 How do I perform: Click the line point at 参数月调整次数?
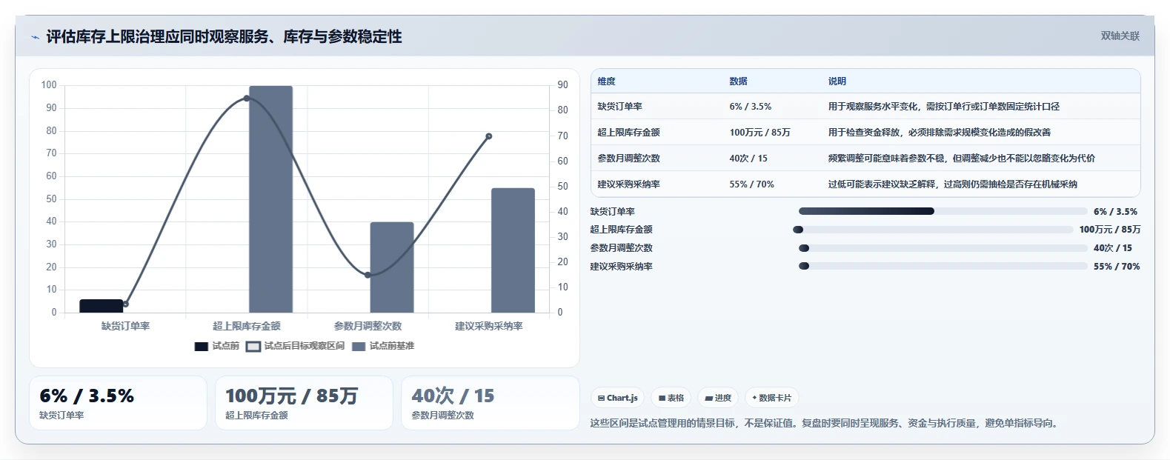pyautogui.click(x=368, y=275)
